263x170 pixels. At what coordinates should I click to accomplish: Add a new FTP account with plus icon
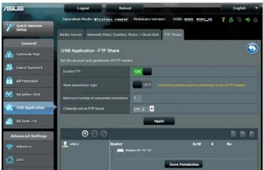point(85,134)
